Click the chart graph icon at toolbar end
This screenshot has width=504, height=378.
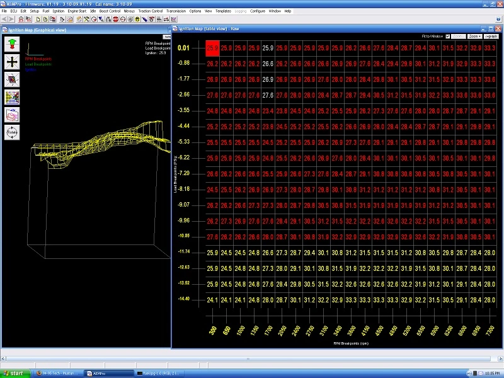pyautogui.click(x=174, y=20)
